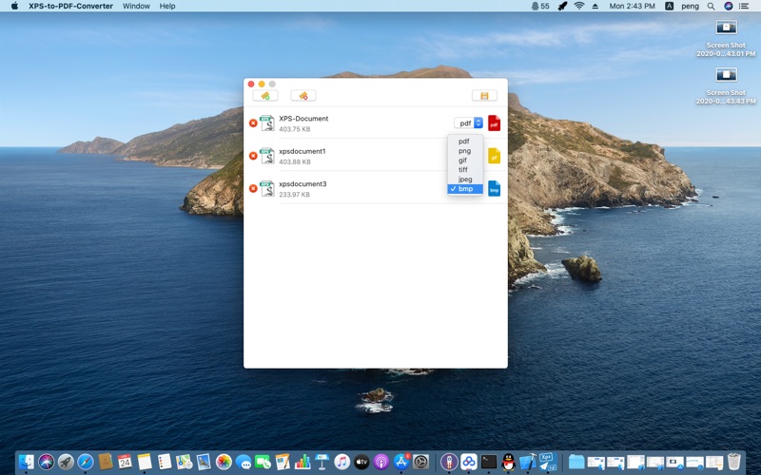Choose png in the format popup list
The height and width of the screenshot is (475, 761).
[465, 151]
